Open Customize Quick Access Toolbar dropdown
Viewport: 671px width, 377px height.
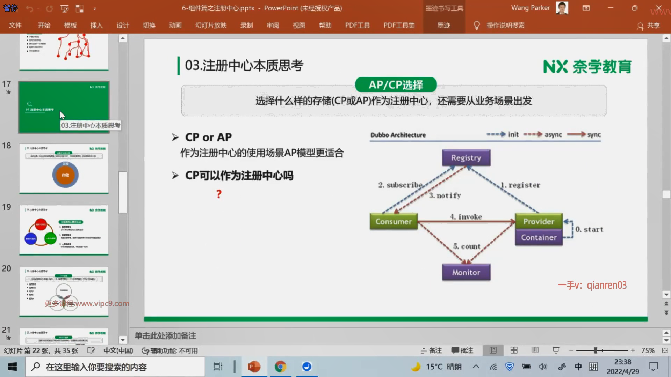click(x=95, y=8)
